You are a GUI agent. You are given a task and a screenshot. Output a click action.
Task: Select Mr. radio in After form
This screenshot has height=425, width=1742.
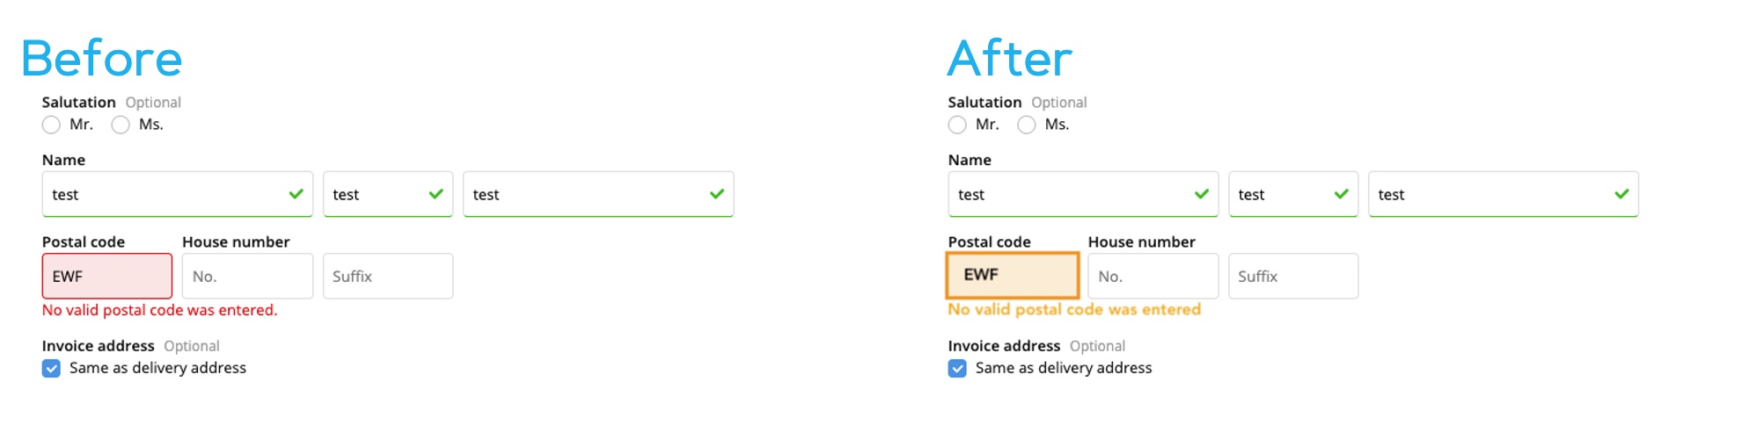957,125
